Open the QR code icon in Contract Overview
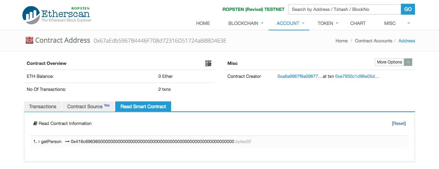 [208, 63]
